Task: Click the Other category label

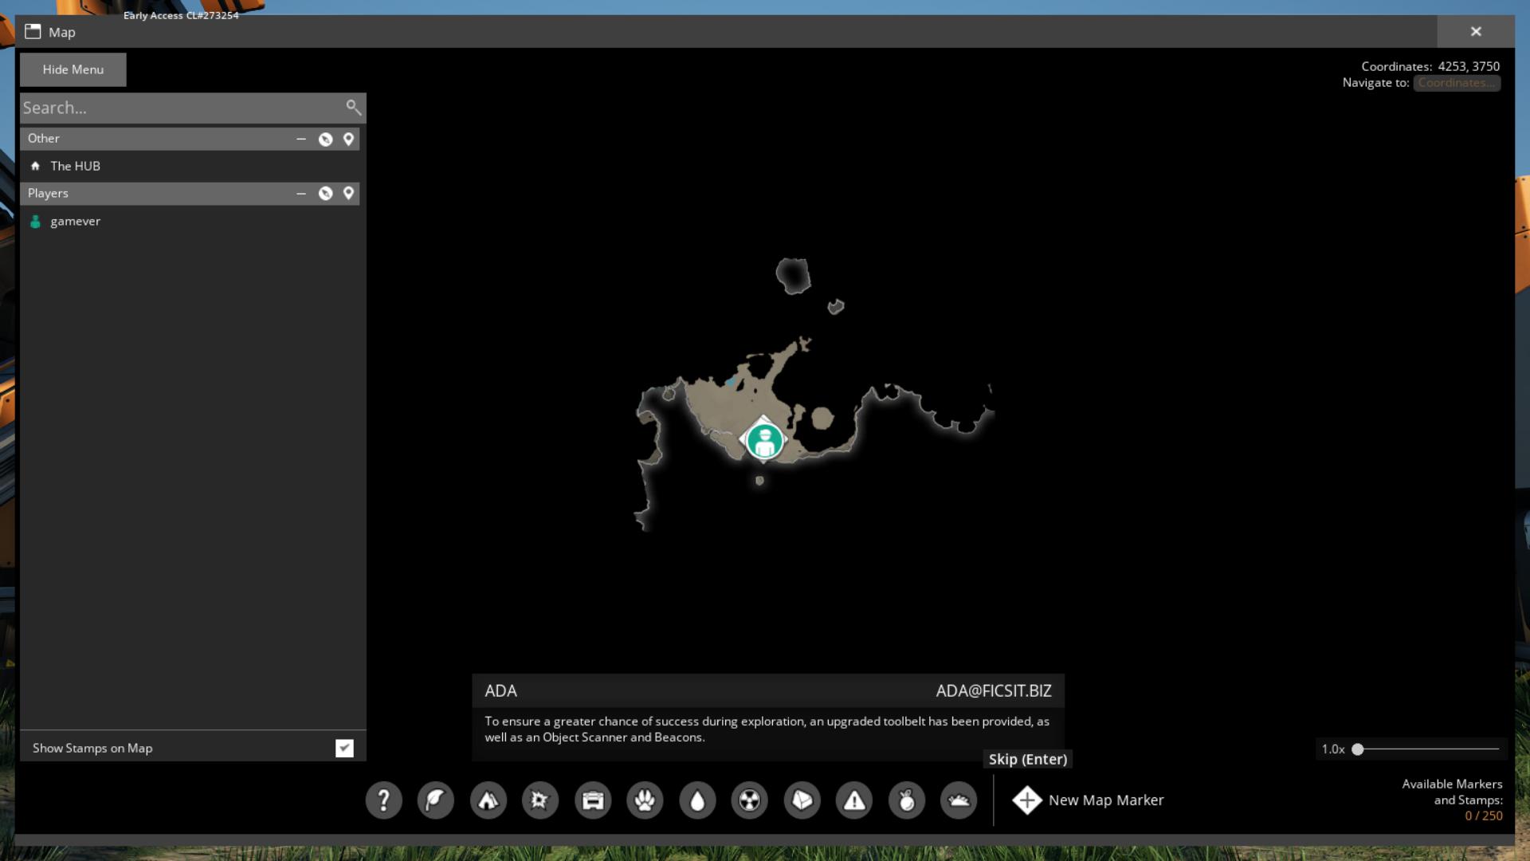Action: pos(44,138)
